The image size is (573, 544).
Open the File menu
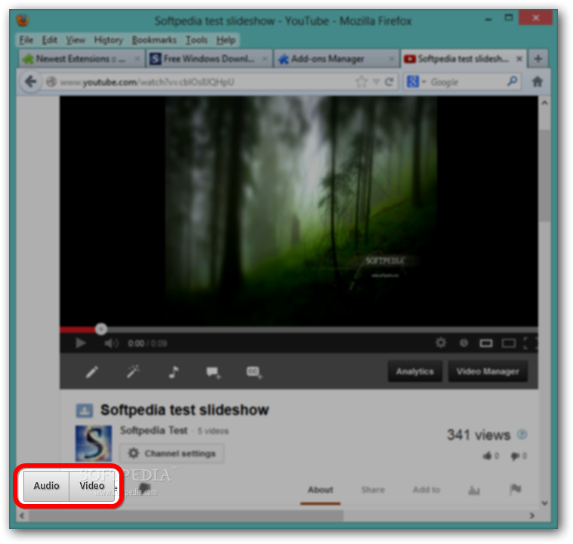[26, 40]
